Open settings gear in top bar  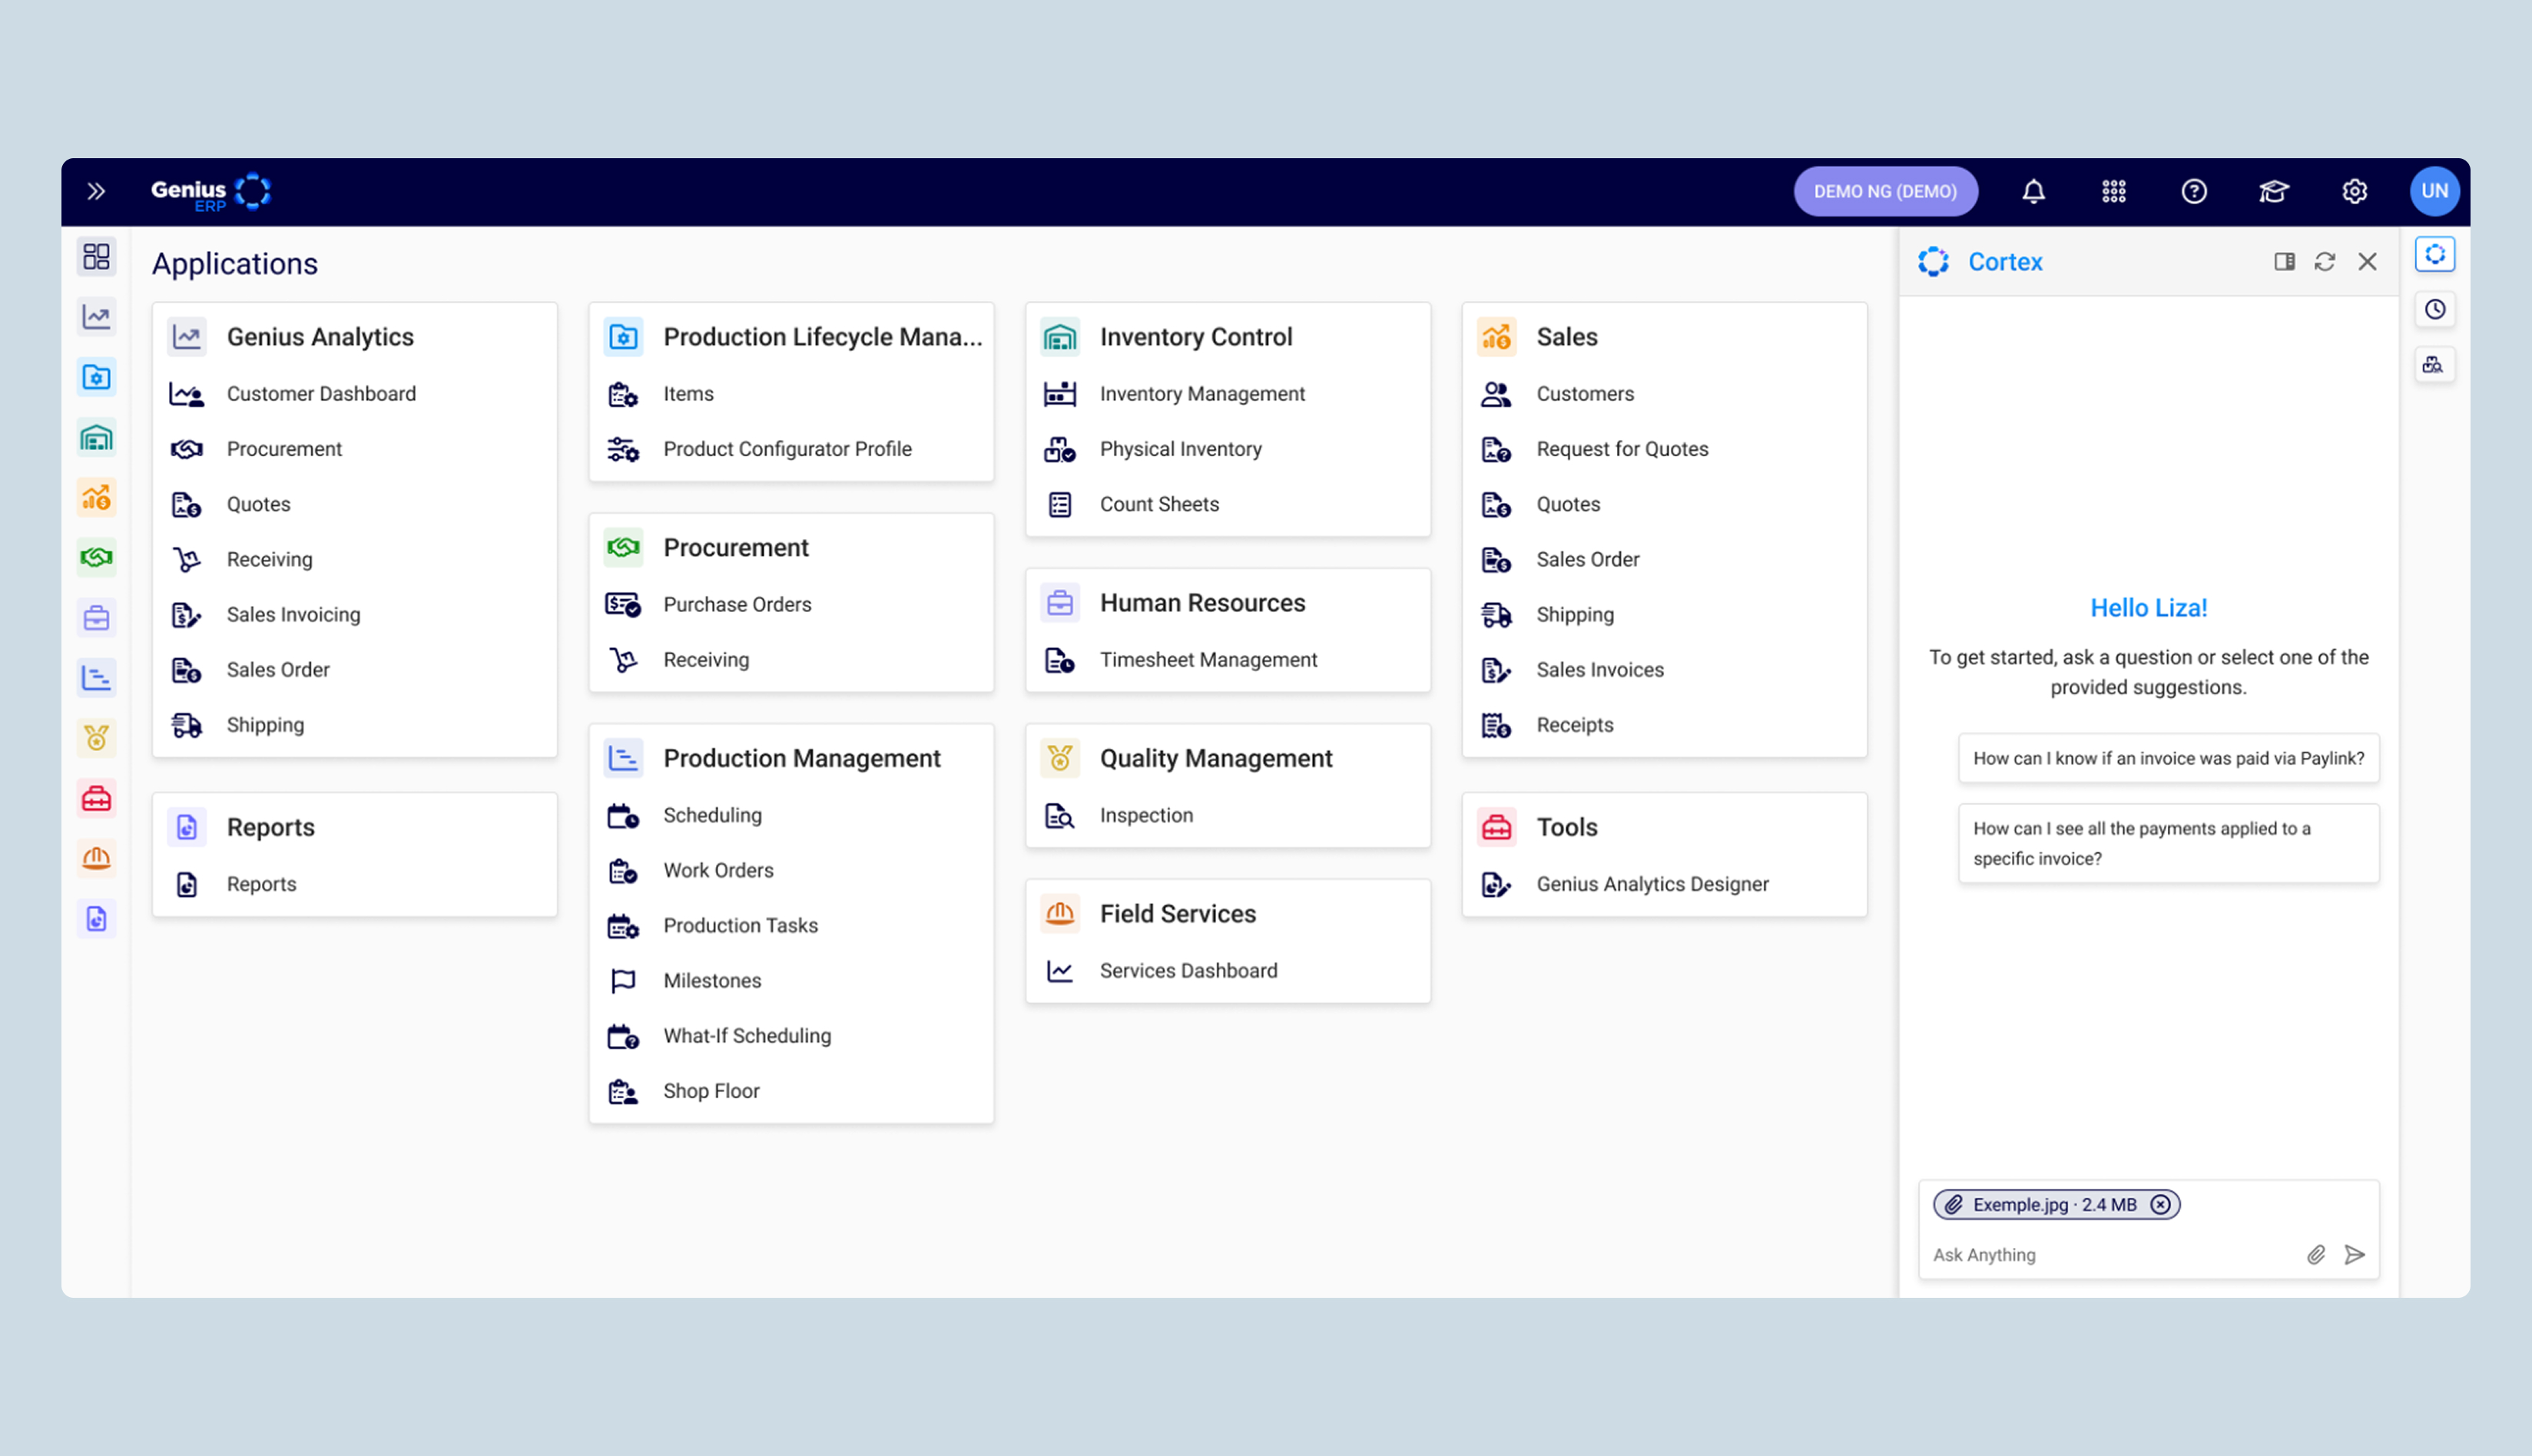[x=2354, y=191]
